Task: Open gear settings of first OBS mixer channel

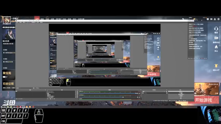Action: pos(140,93)
